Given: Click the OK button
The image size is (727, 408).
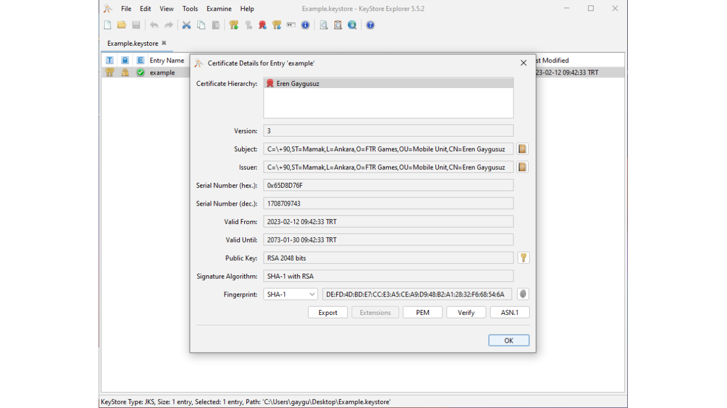Looking at the screenshot, I should pos(509,341).
